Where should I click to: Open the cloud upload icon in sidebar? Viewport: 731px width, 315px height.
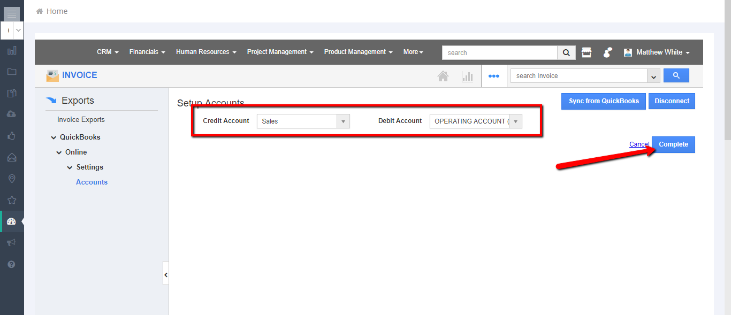pyautogui.click(x=12, y=114)
